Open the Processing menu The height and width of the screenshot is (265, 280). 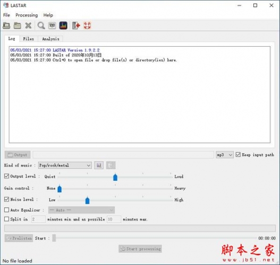pyautogui.click(x=27, y=15)
